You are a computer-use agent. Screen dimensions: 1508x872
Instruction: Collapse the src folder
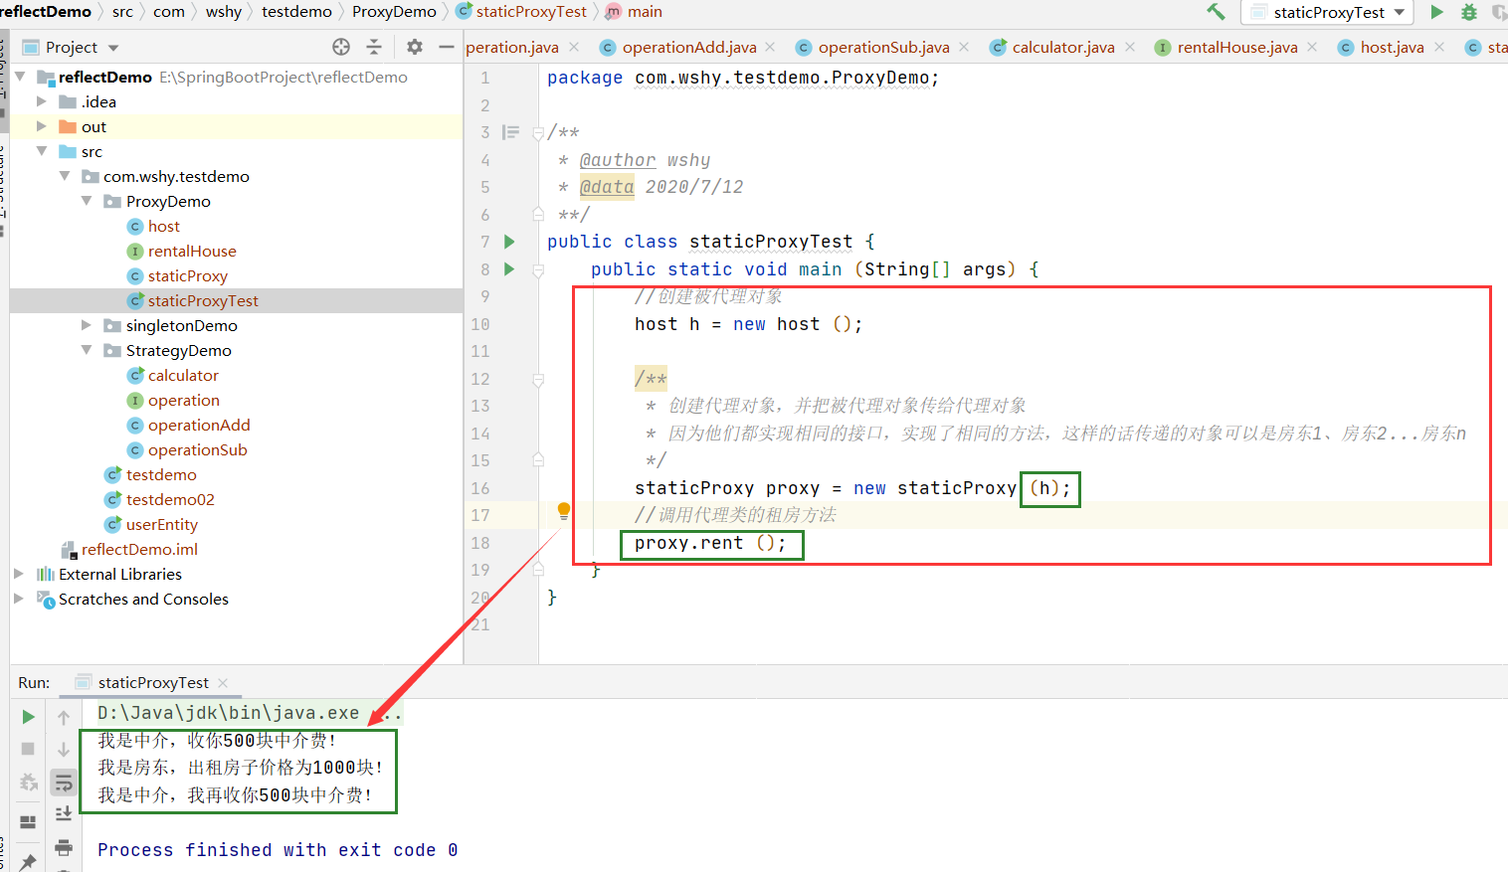(42, 151)
